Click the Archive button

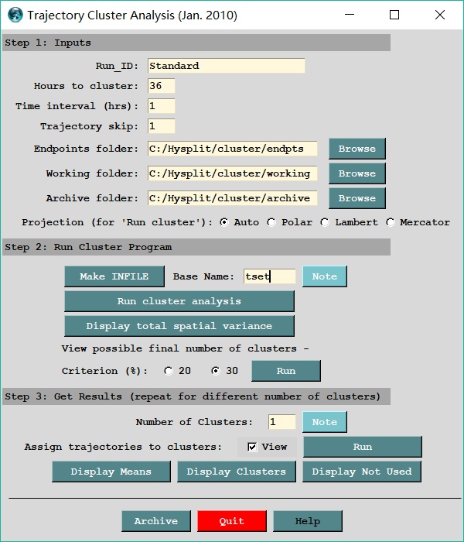(156, 521)
